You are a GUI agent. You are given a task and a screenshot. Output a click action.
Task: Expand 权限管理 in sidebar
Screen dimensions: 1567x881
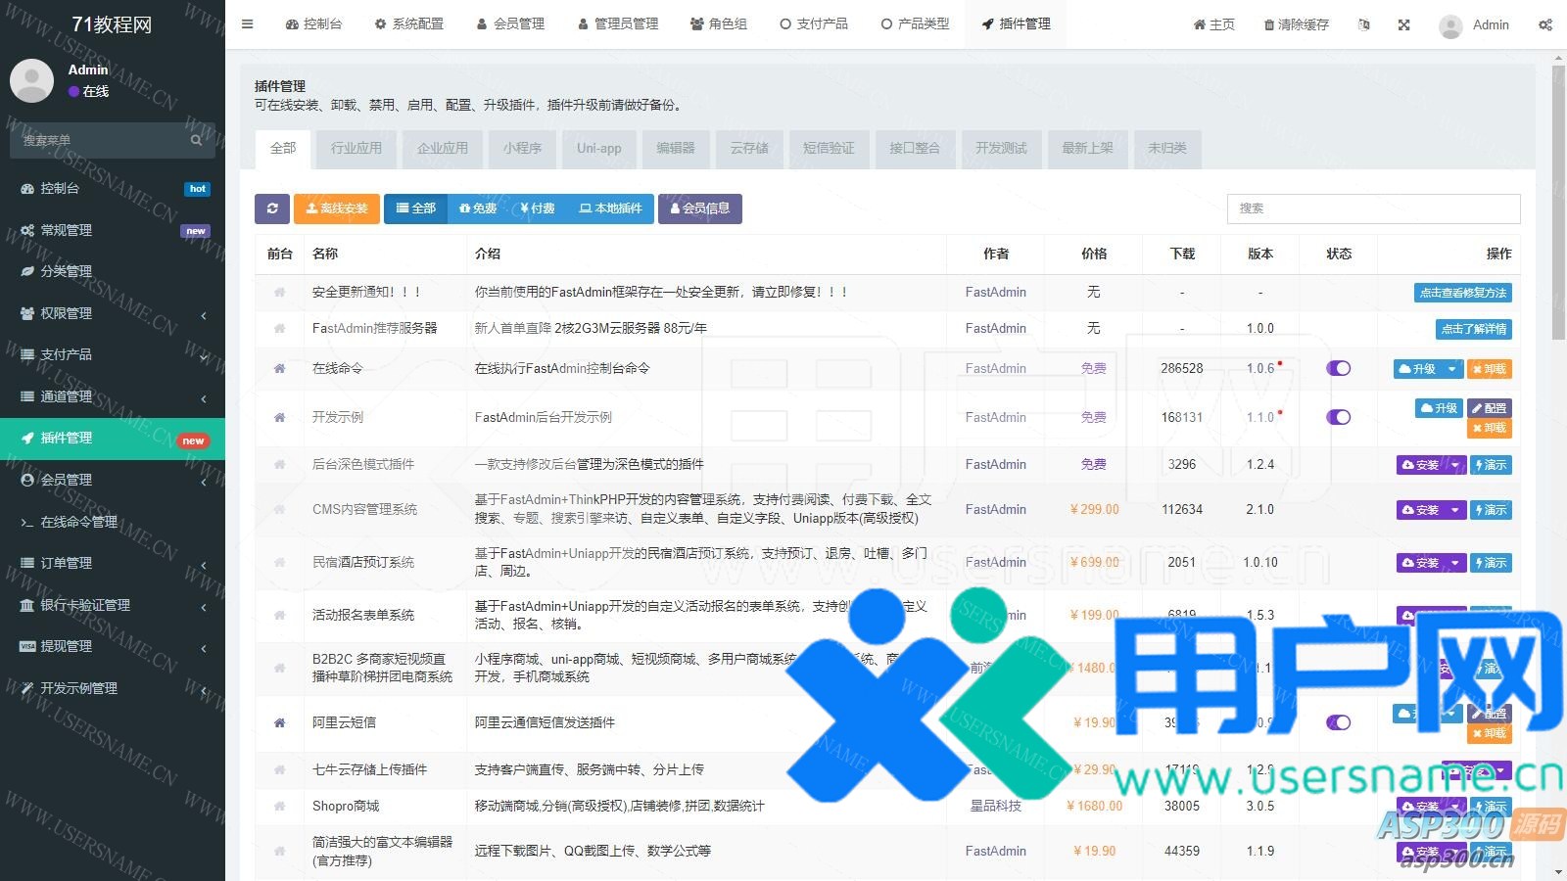(113, 313)
